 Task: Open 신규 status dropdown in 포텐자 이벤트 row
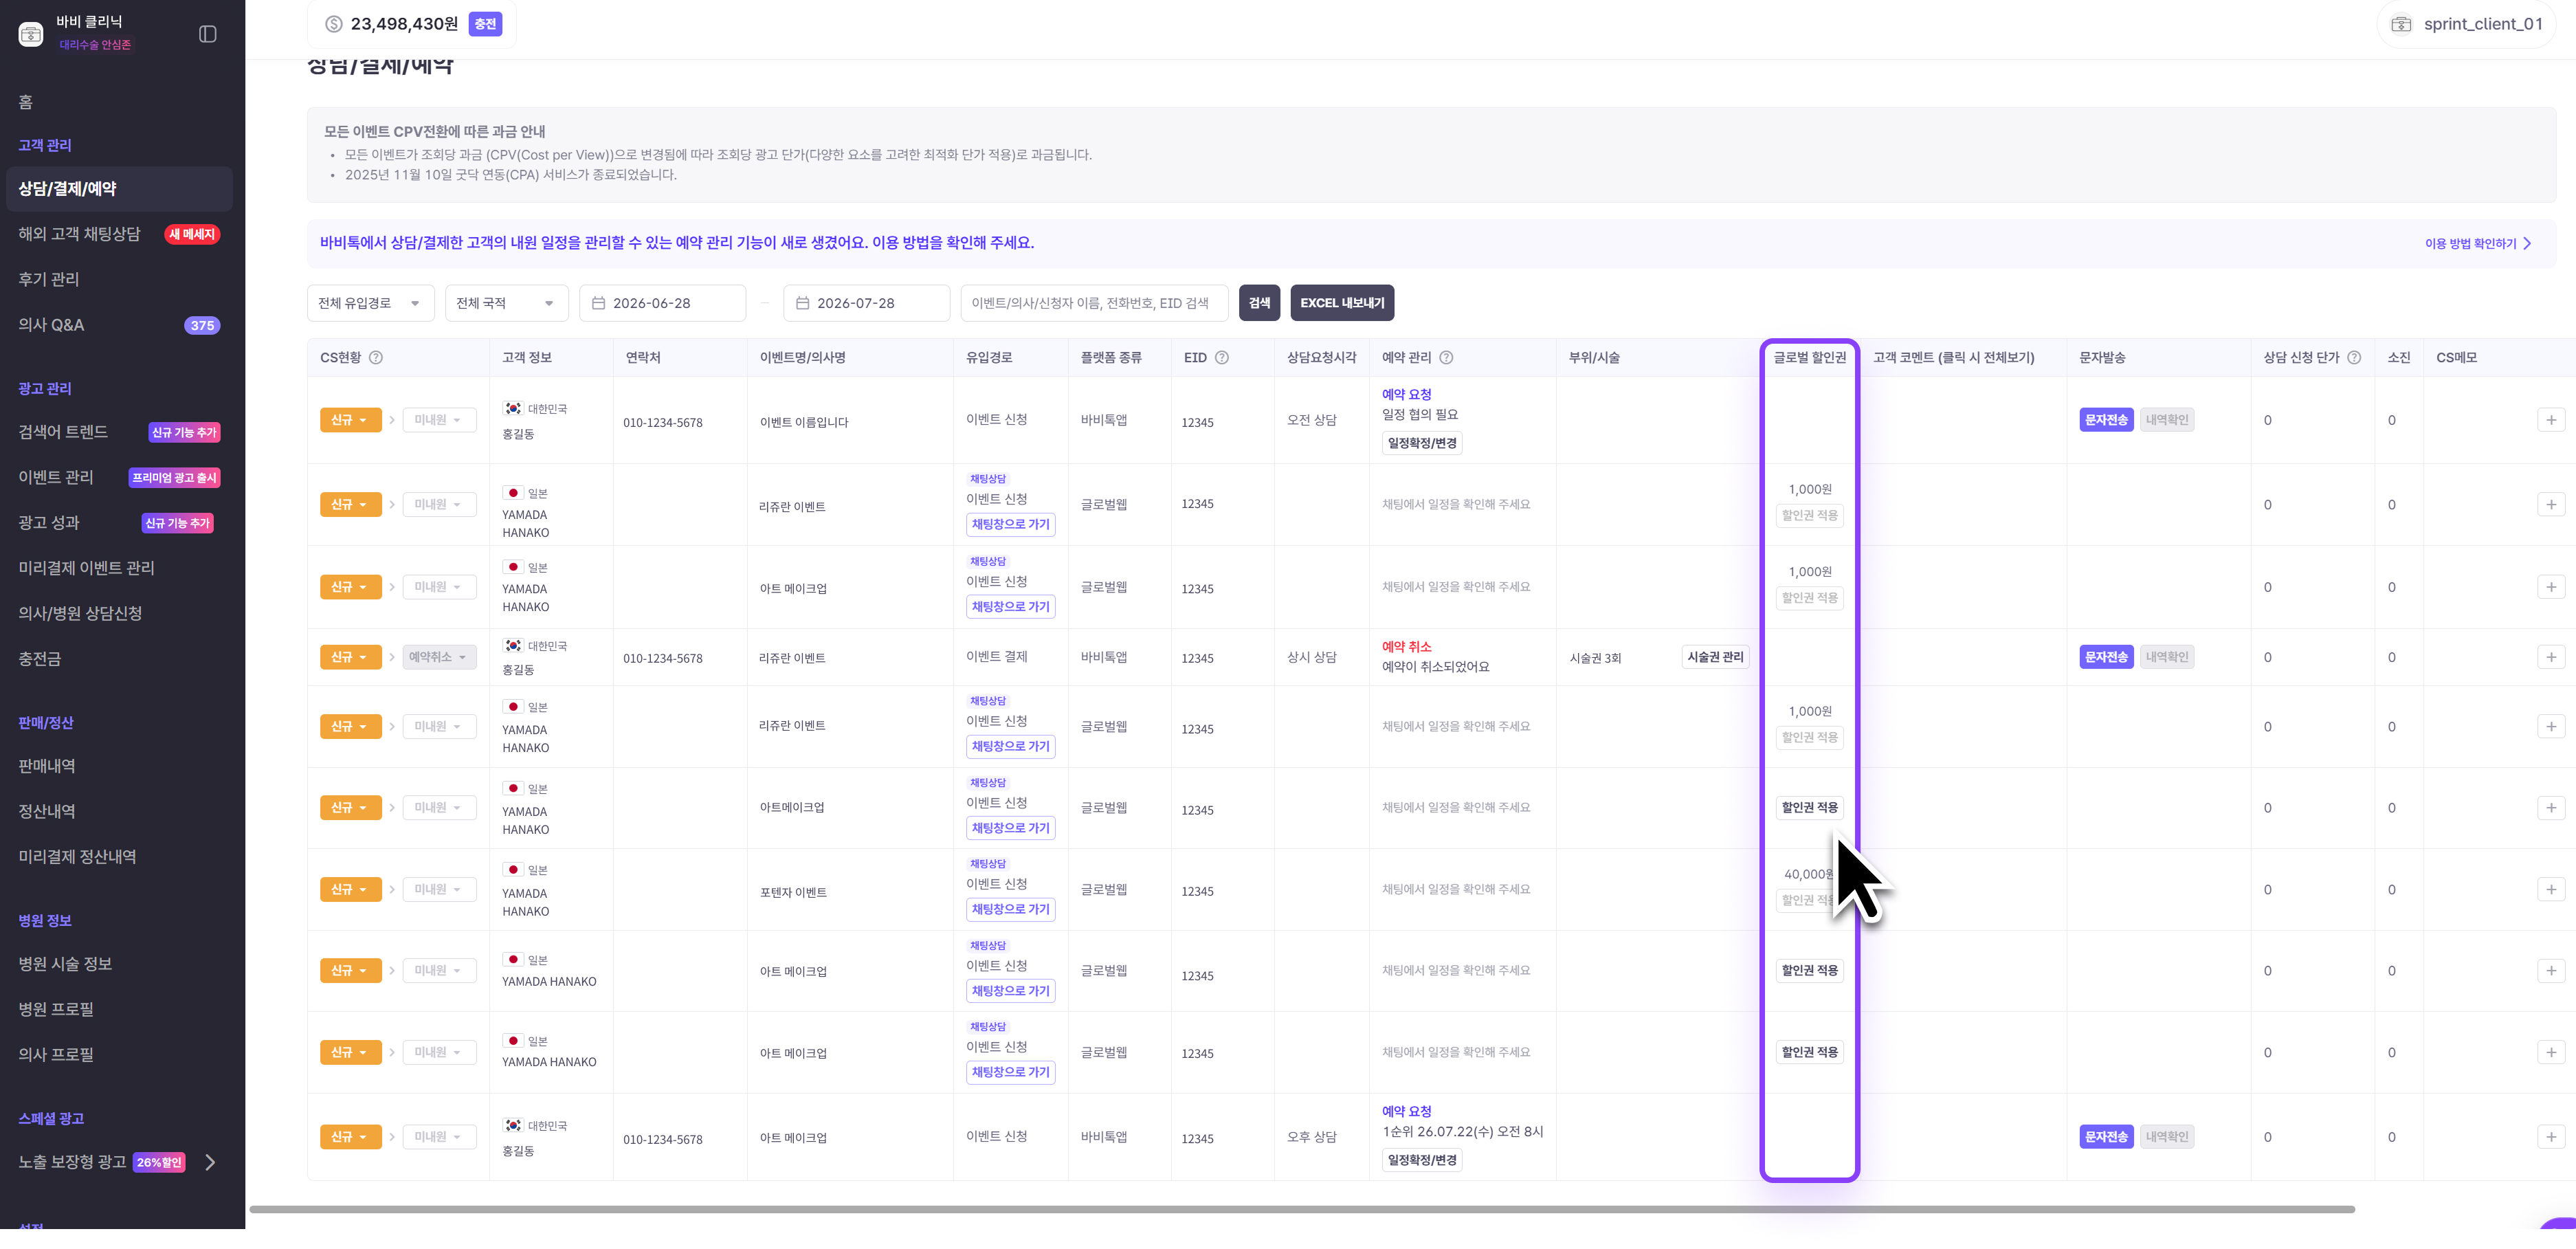[351, 890]
